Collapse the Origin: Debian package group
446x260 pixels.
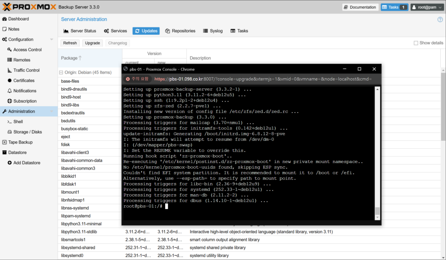[61, 73]
